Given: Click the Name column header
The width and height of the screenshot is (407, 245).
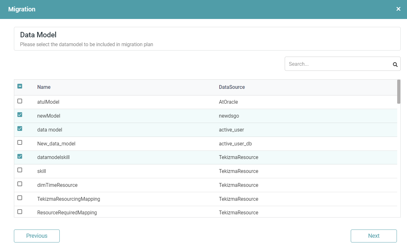Looking at the screenshot, I should click(44, 87).
